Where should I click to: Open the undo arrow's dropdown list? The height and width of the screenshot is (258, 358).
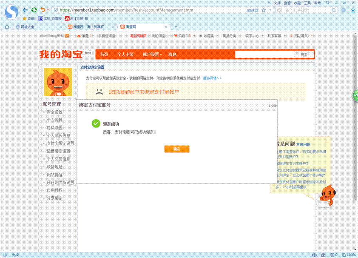pyautogui.click(x=48, y=10)
